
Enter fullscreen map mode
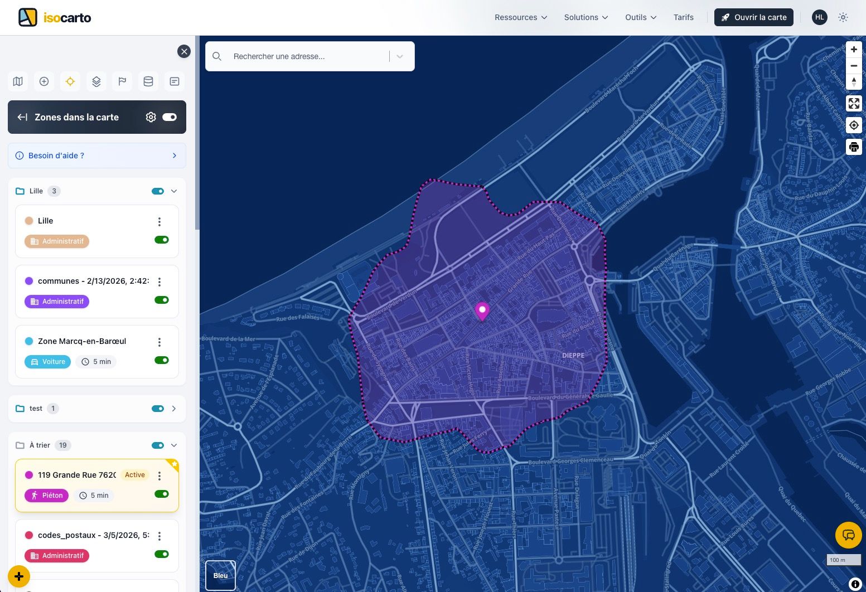(x=854, y=104)
